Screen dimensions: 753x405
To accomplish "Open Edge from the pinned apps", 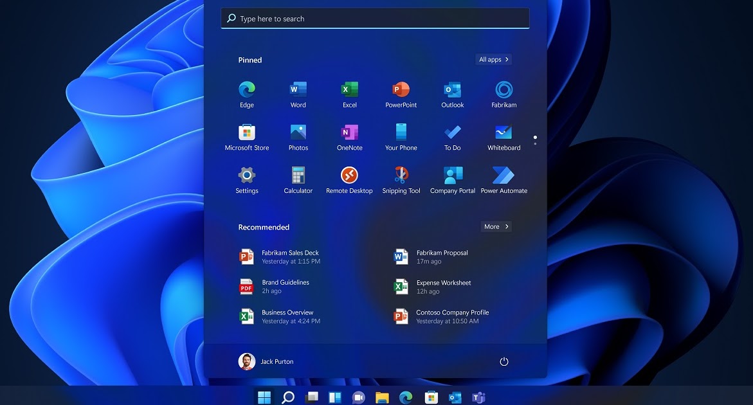I will point(247,94).
